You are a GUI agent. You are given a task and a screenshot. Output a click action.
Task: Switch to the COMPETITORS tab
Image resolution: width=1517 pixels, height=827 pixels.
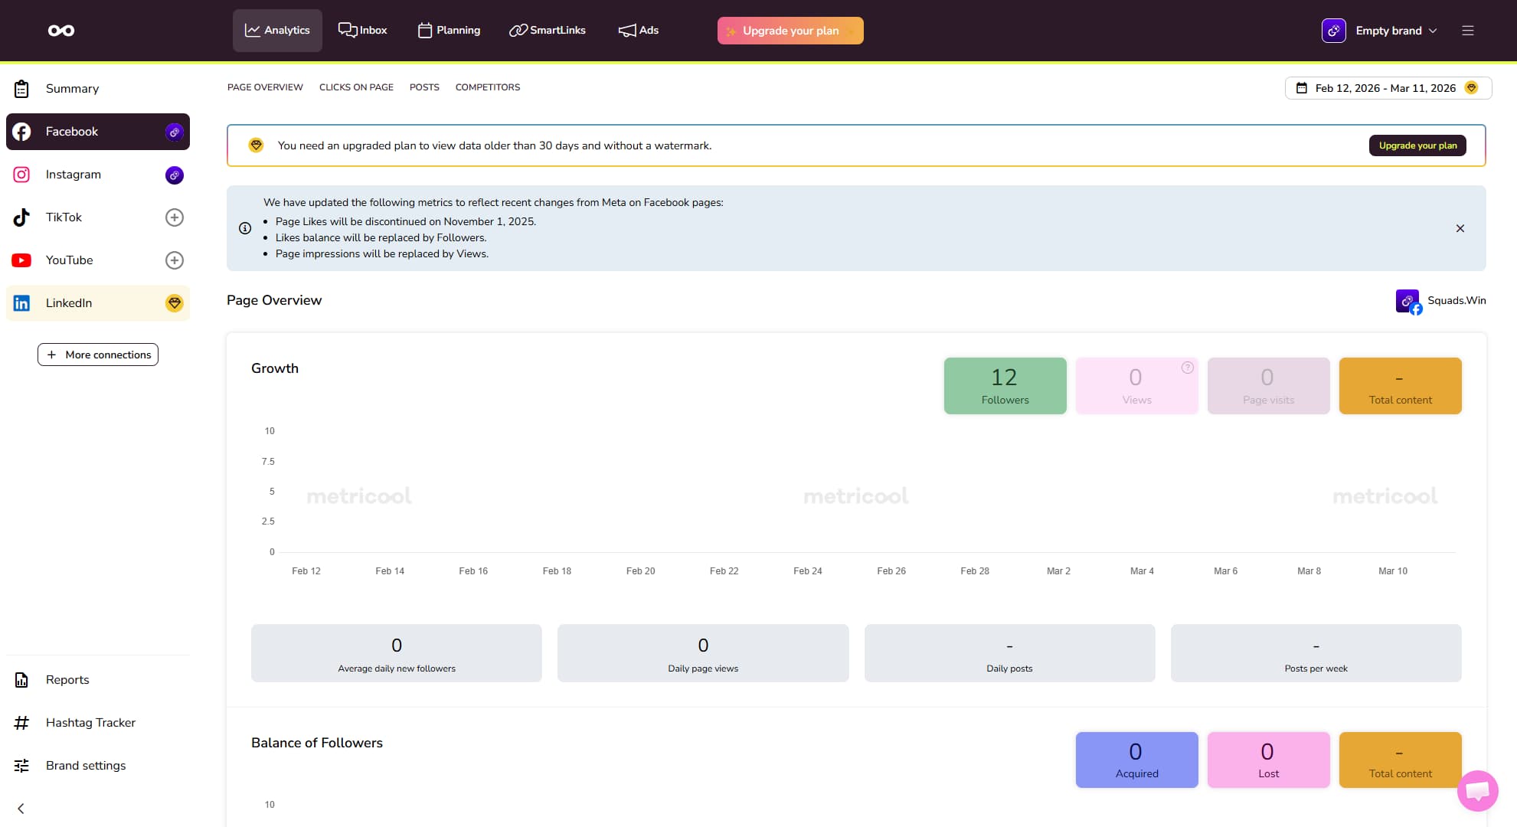point(488,87)
